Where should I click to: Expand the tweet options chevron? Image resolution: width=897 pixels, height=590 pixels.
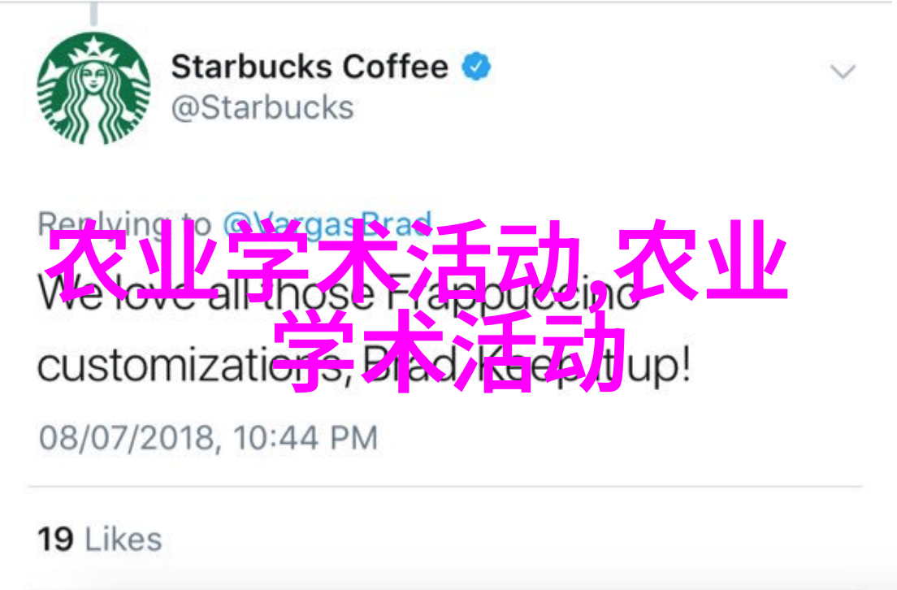click(843, 72)
